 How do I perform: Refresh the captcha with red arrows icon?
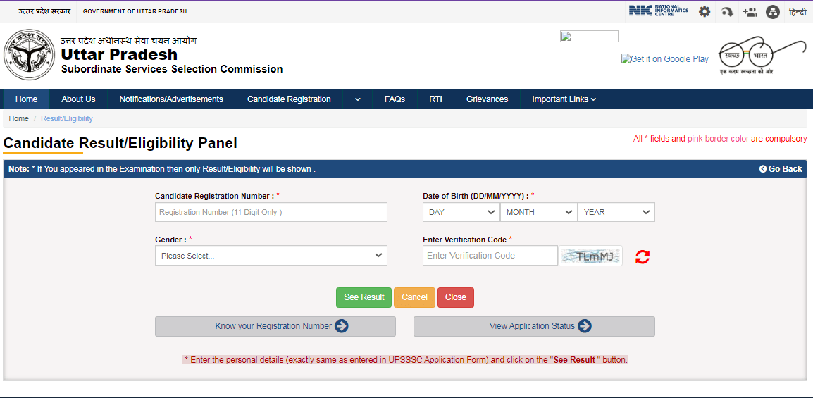pyautogui.click(x=643, y=256)
